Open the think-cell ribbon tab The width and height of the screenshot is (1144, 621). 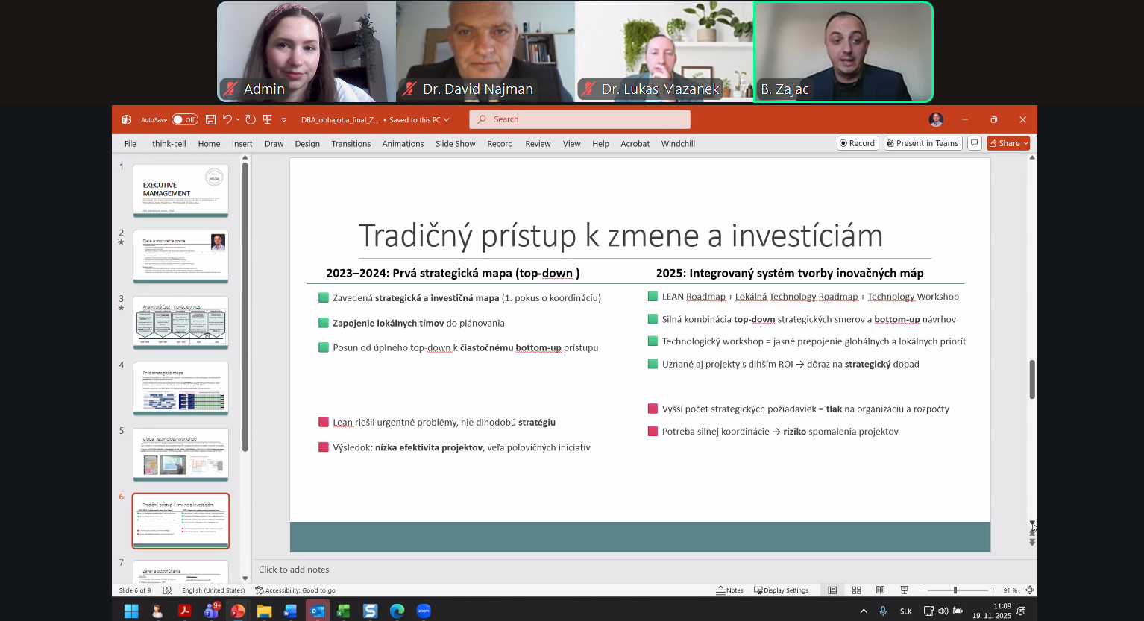tap(169, 144)
